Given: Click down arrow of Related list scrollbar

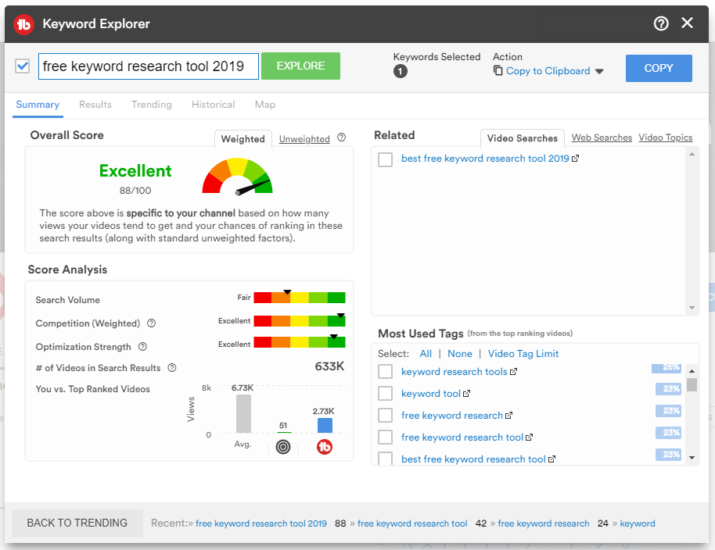Looking at the screenshot, I should click(692, 309).
